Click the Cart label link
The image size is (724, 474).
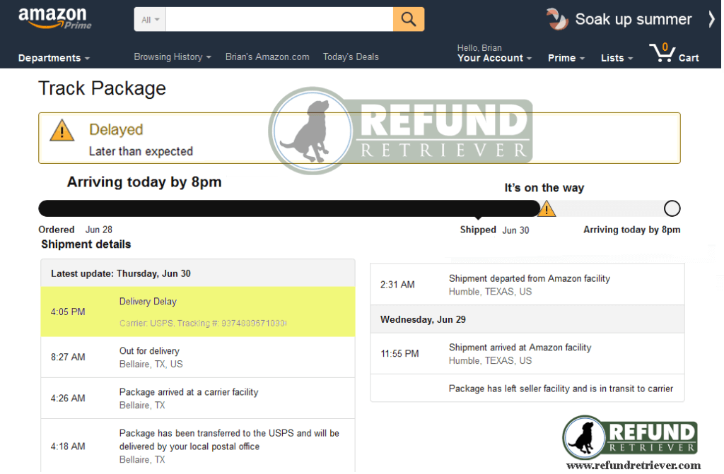point(689,58)
